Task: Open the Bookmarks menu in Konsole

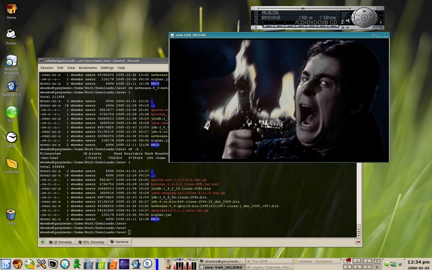Action: 88,68
